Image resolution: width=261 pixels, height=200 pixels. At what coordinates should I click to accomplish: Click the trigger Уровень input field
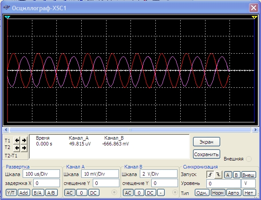(224, 184)
